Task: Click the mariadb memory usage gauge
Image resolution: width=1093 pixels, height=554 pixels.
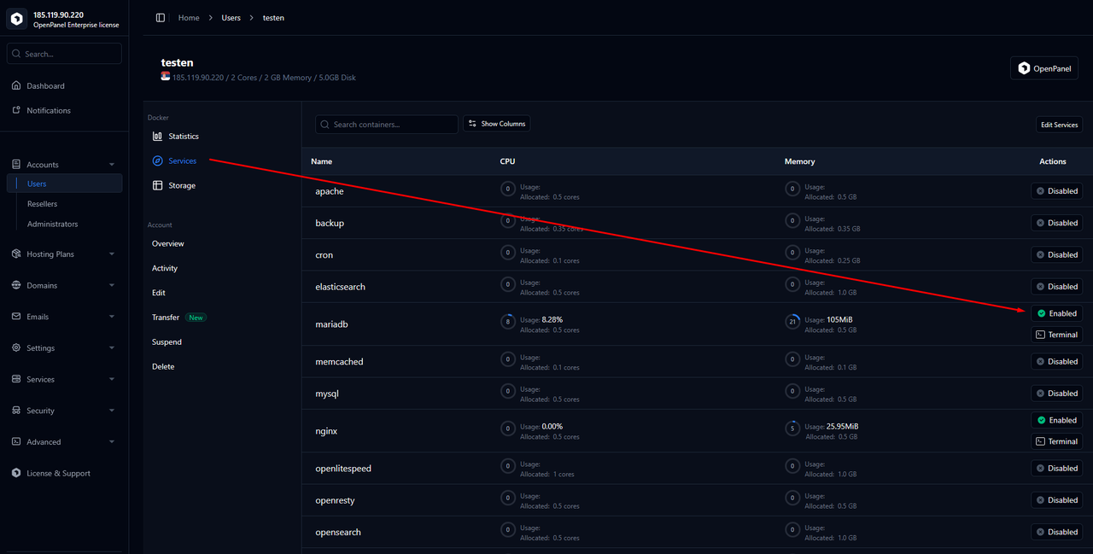Action: 792,322
